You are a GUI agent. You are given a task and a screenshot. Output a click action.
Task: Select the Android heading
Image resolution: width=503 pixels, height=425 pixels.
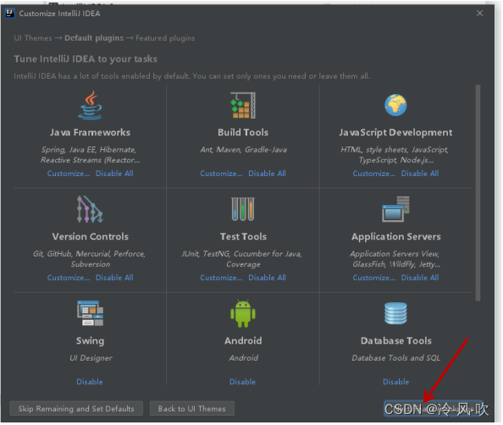(x=243, y=340)
